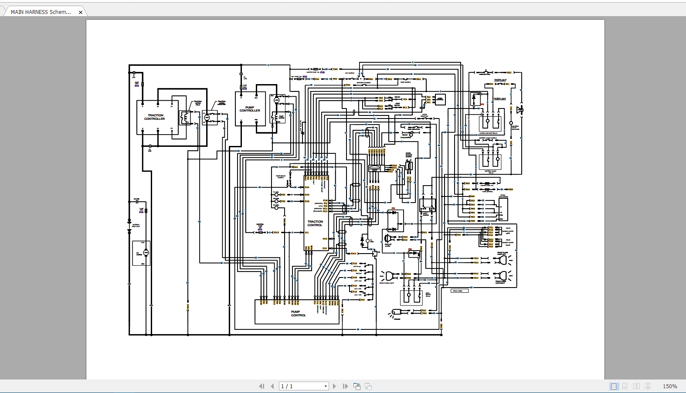Go to the first page

[261, 386]
